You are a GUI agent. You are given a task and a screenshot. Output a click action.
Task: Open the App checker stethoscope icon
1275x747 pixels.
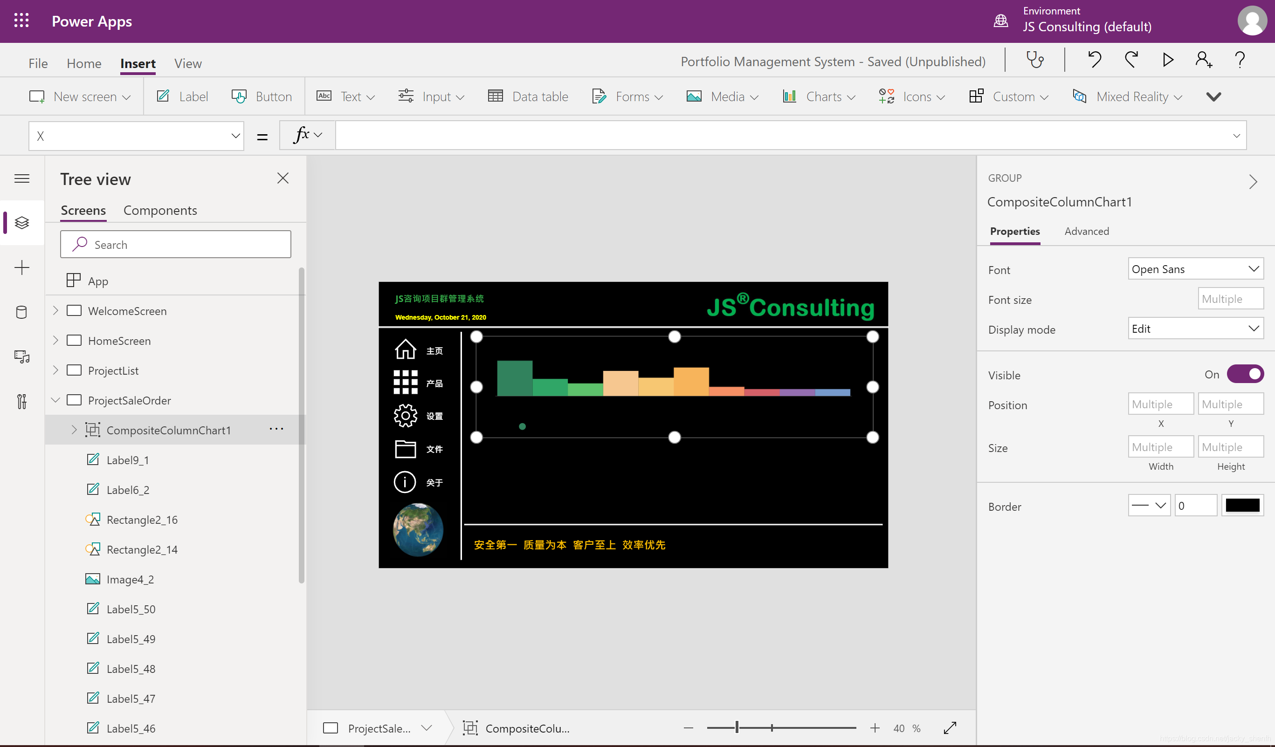[x=1034, y=60]
